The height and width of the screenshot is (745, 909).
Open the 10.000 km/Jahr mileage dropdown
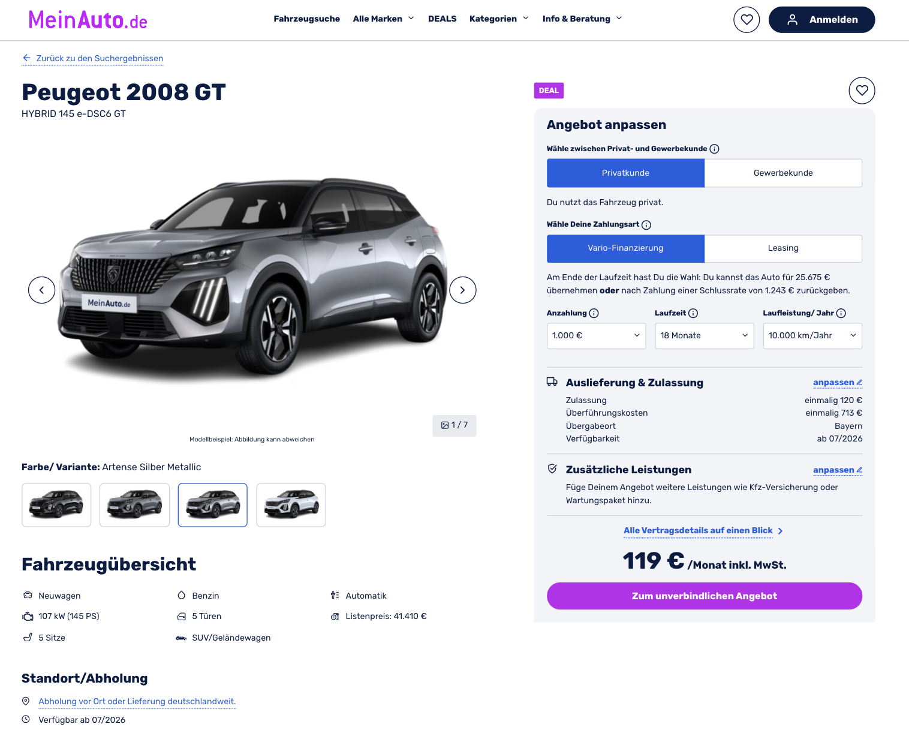[812, 336]
